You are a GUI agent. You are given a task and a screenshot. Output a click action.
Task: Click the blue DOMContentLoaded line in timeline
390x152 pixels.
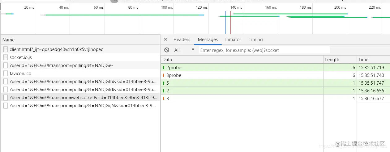click(226, 22)
